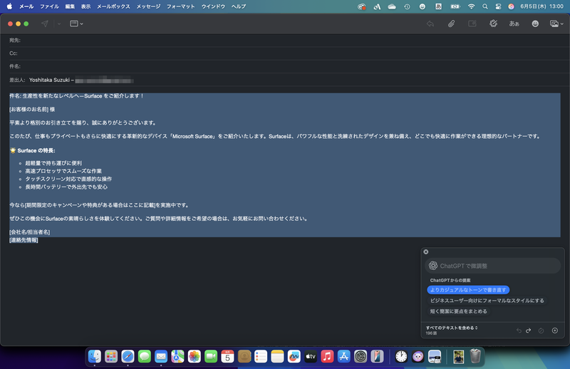This screenshot has height=369, width=570.
Task: Close the ChatGPT refinement panel
Action: pyautogui.click(x=426, y=251)
